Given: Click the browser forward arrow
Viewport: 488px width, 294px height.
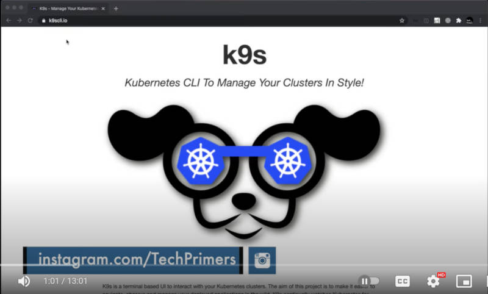Looking at the screenshot, I should click(x=20, y=21).
